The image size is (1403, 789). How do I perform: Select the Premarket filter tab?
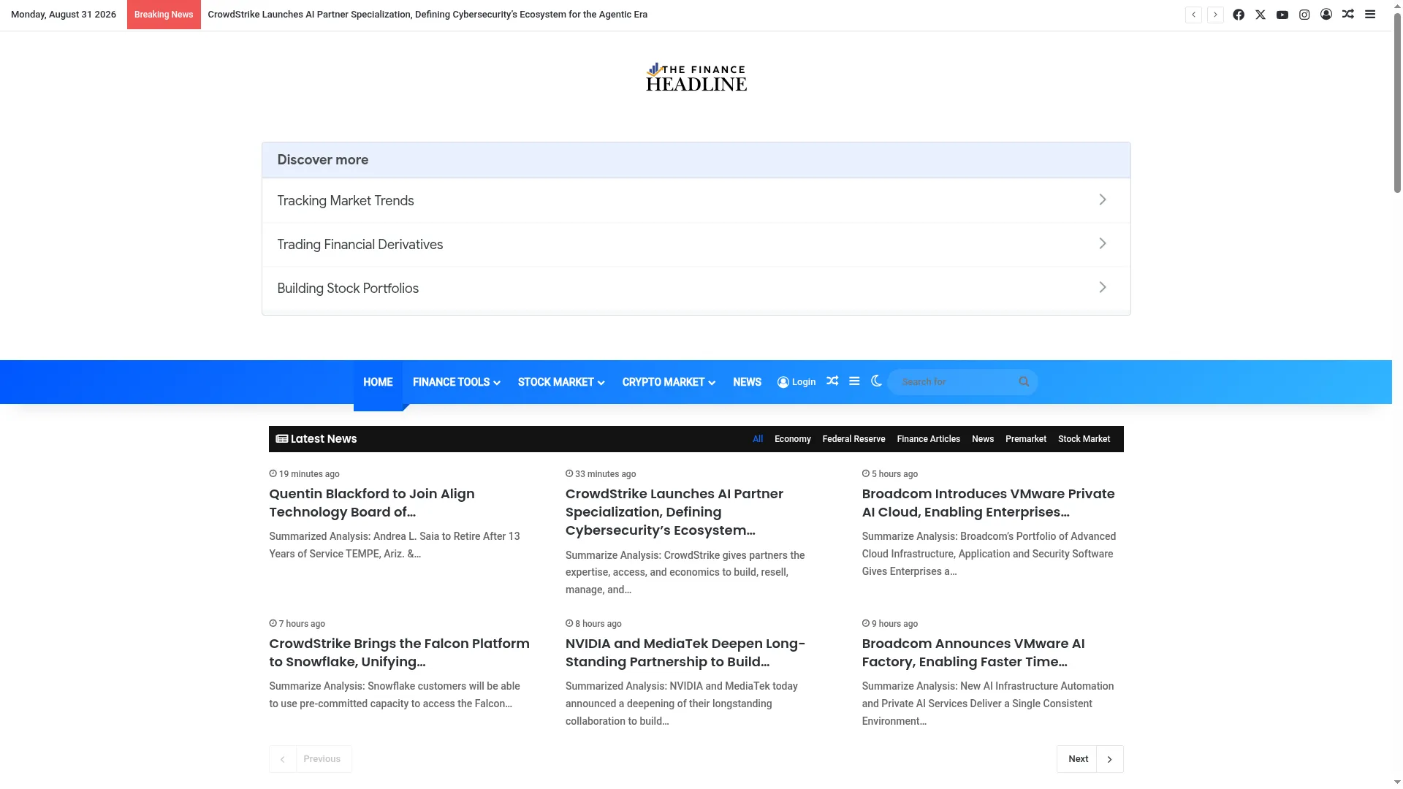tap(1026, 439)
